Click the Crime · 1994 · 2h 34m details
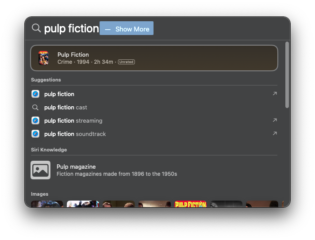Viewport: 315px width, 240px height. [85, 62]
